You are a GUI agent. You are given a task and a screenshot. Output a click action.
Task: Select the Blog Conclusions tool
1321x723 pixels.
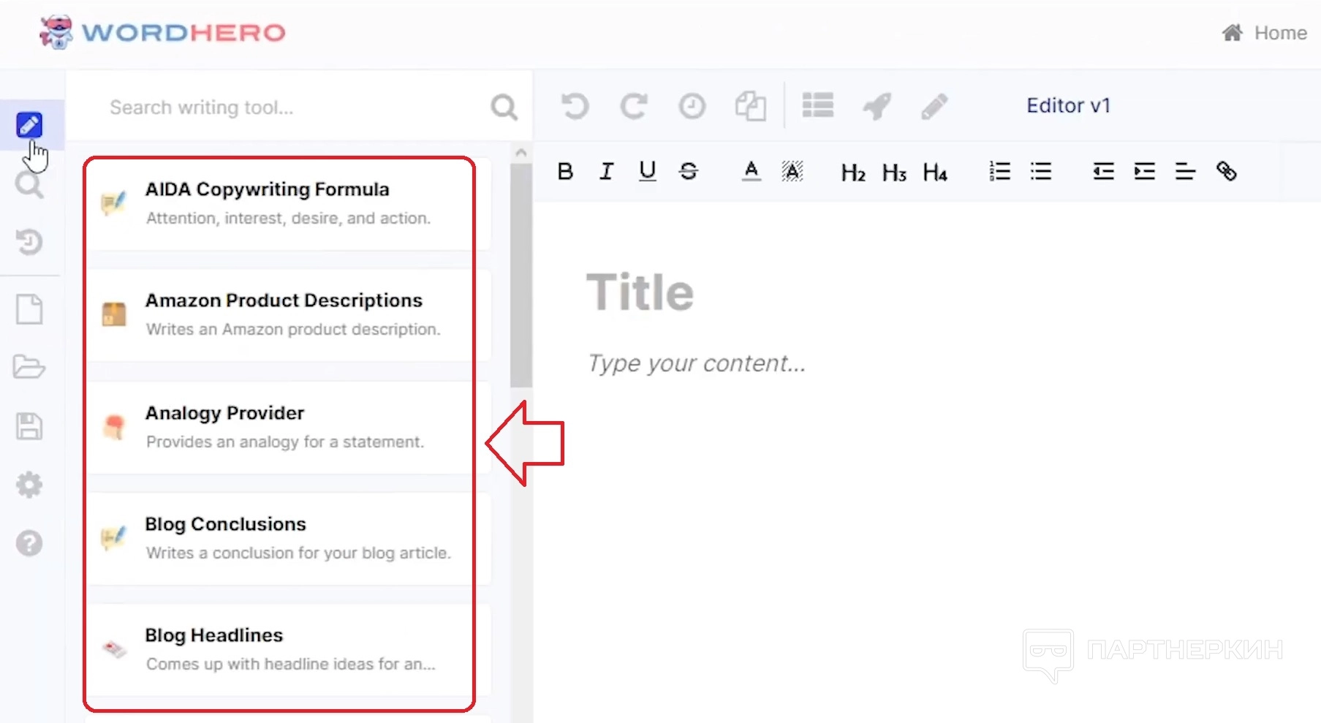(289, 539)
